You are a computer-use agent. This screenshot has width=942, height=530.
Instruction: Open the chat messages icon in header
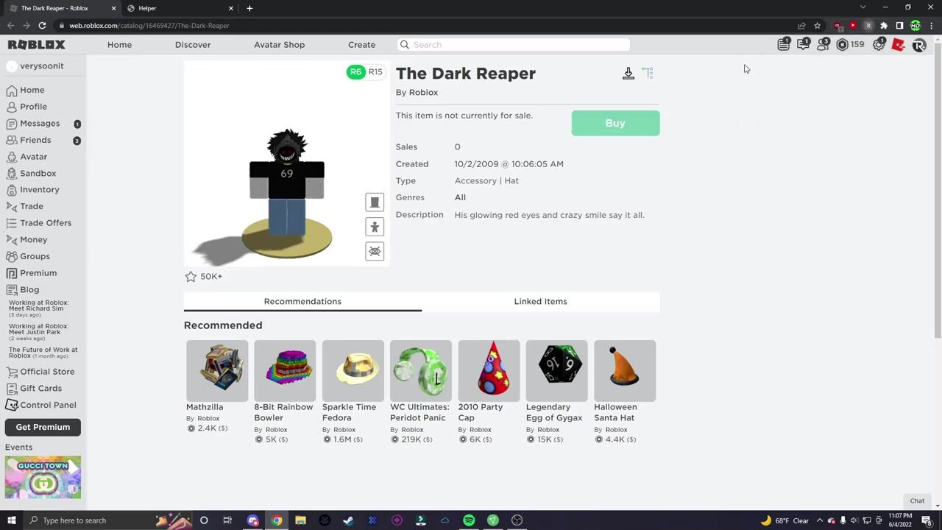click(804, 45)
